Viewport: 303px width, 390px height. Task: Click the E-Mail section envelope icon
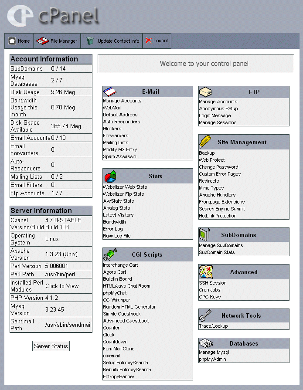[110, 92]
